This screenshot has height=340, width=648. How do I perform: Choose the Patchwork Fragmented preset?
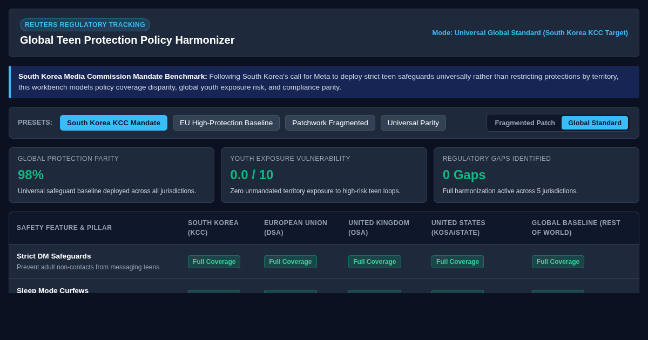coord(330,123)
